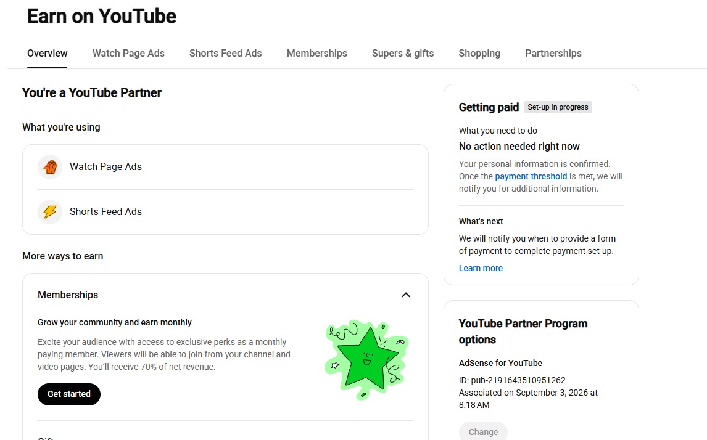This screenshot has width=707, height=440.
Task: Go to the Supers & gifts tab
Action: [x=403, y=53]
